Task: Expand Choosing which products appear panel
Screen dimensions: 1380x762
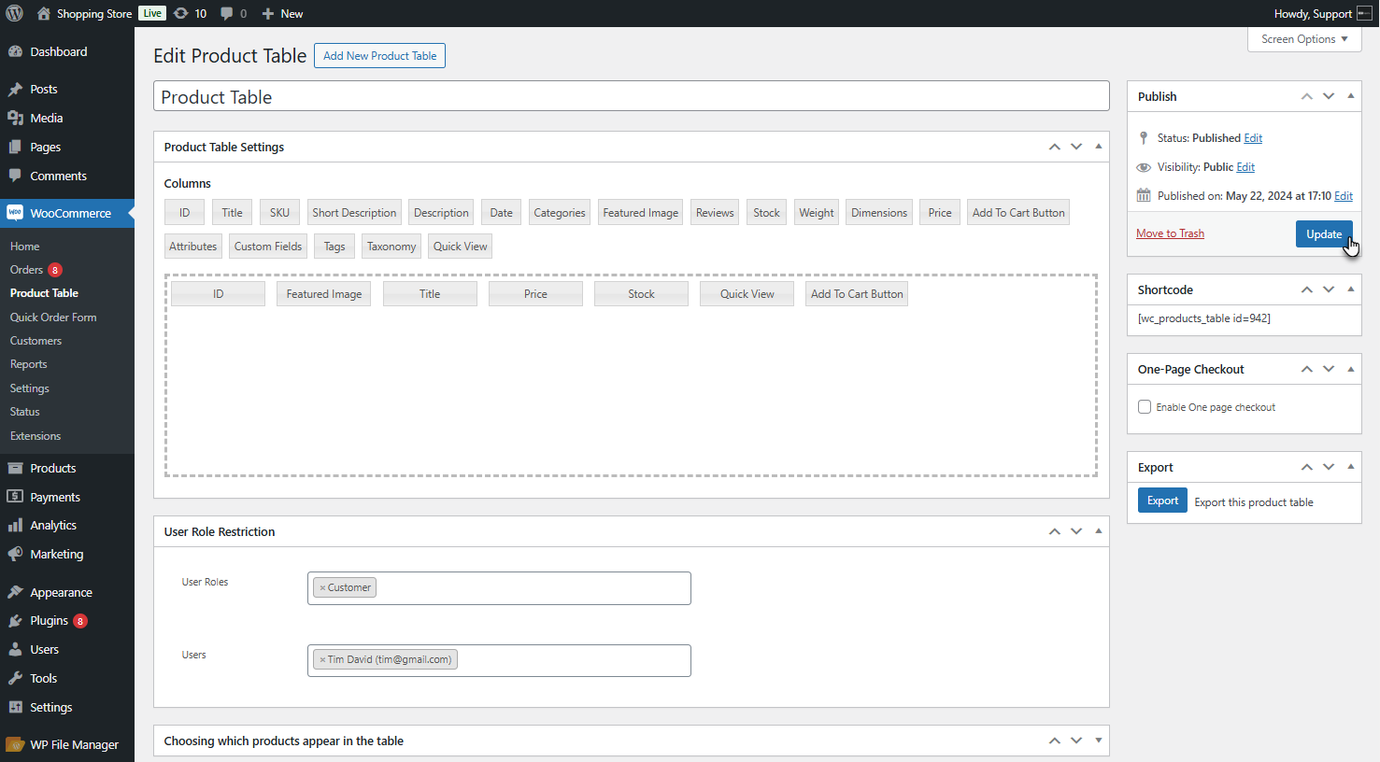Action: 1098,741
